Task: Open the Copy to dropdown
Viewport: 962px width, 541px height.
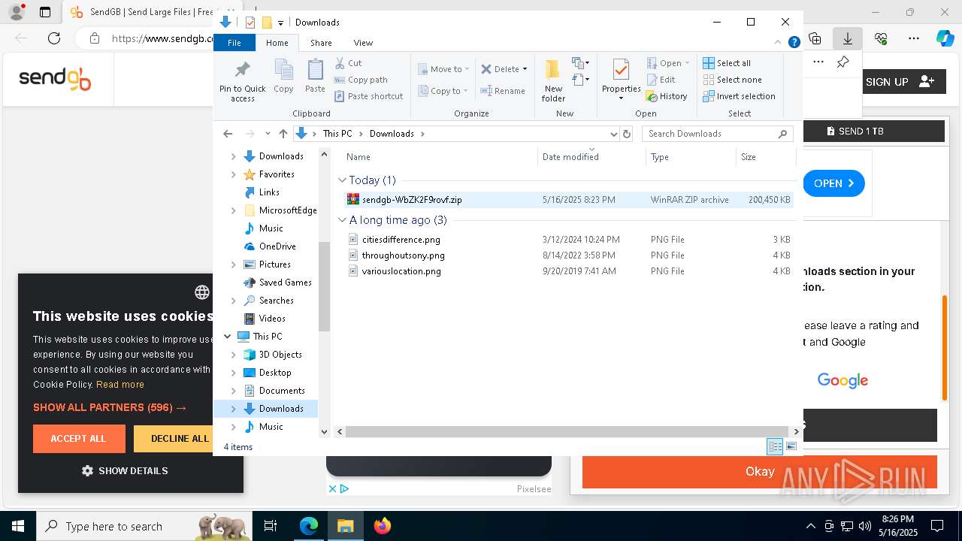Action: point(443,91)
